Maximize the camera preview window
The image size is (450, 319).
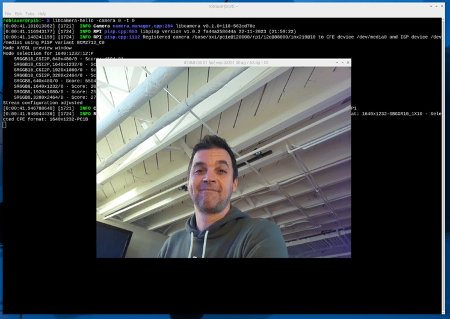pyautogui.click(x=342, y=63)
